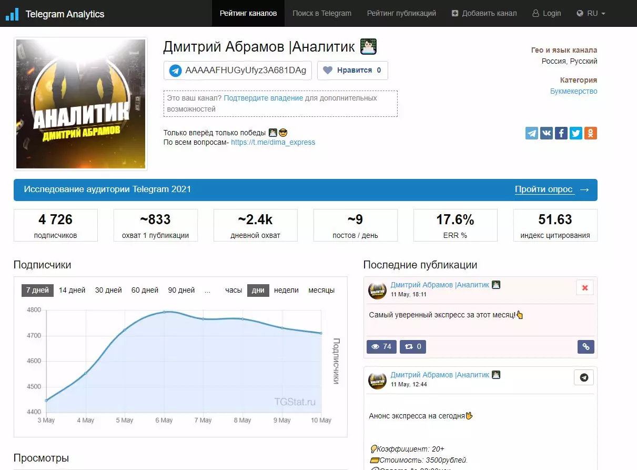Click the 51.63 индекс цитирования card
The image size is (637, 470).
(x=555, y=225)
